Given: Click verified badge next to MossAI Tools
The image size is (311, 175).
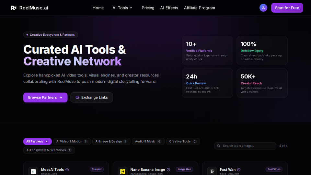Looking at the screenshot, I should pos(67,169).
